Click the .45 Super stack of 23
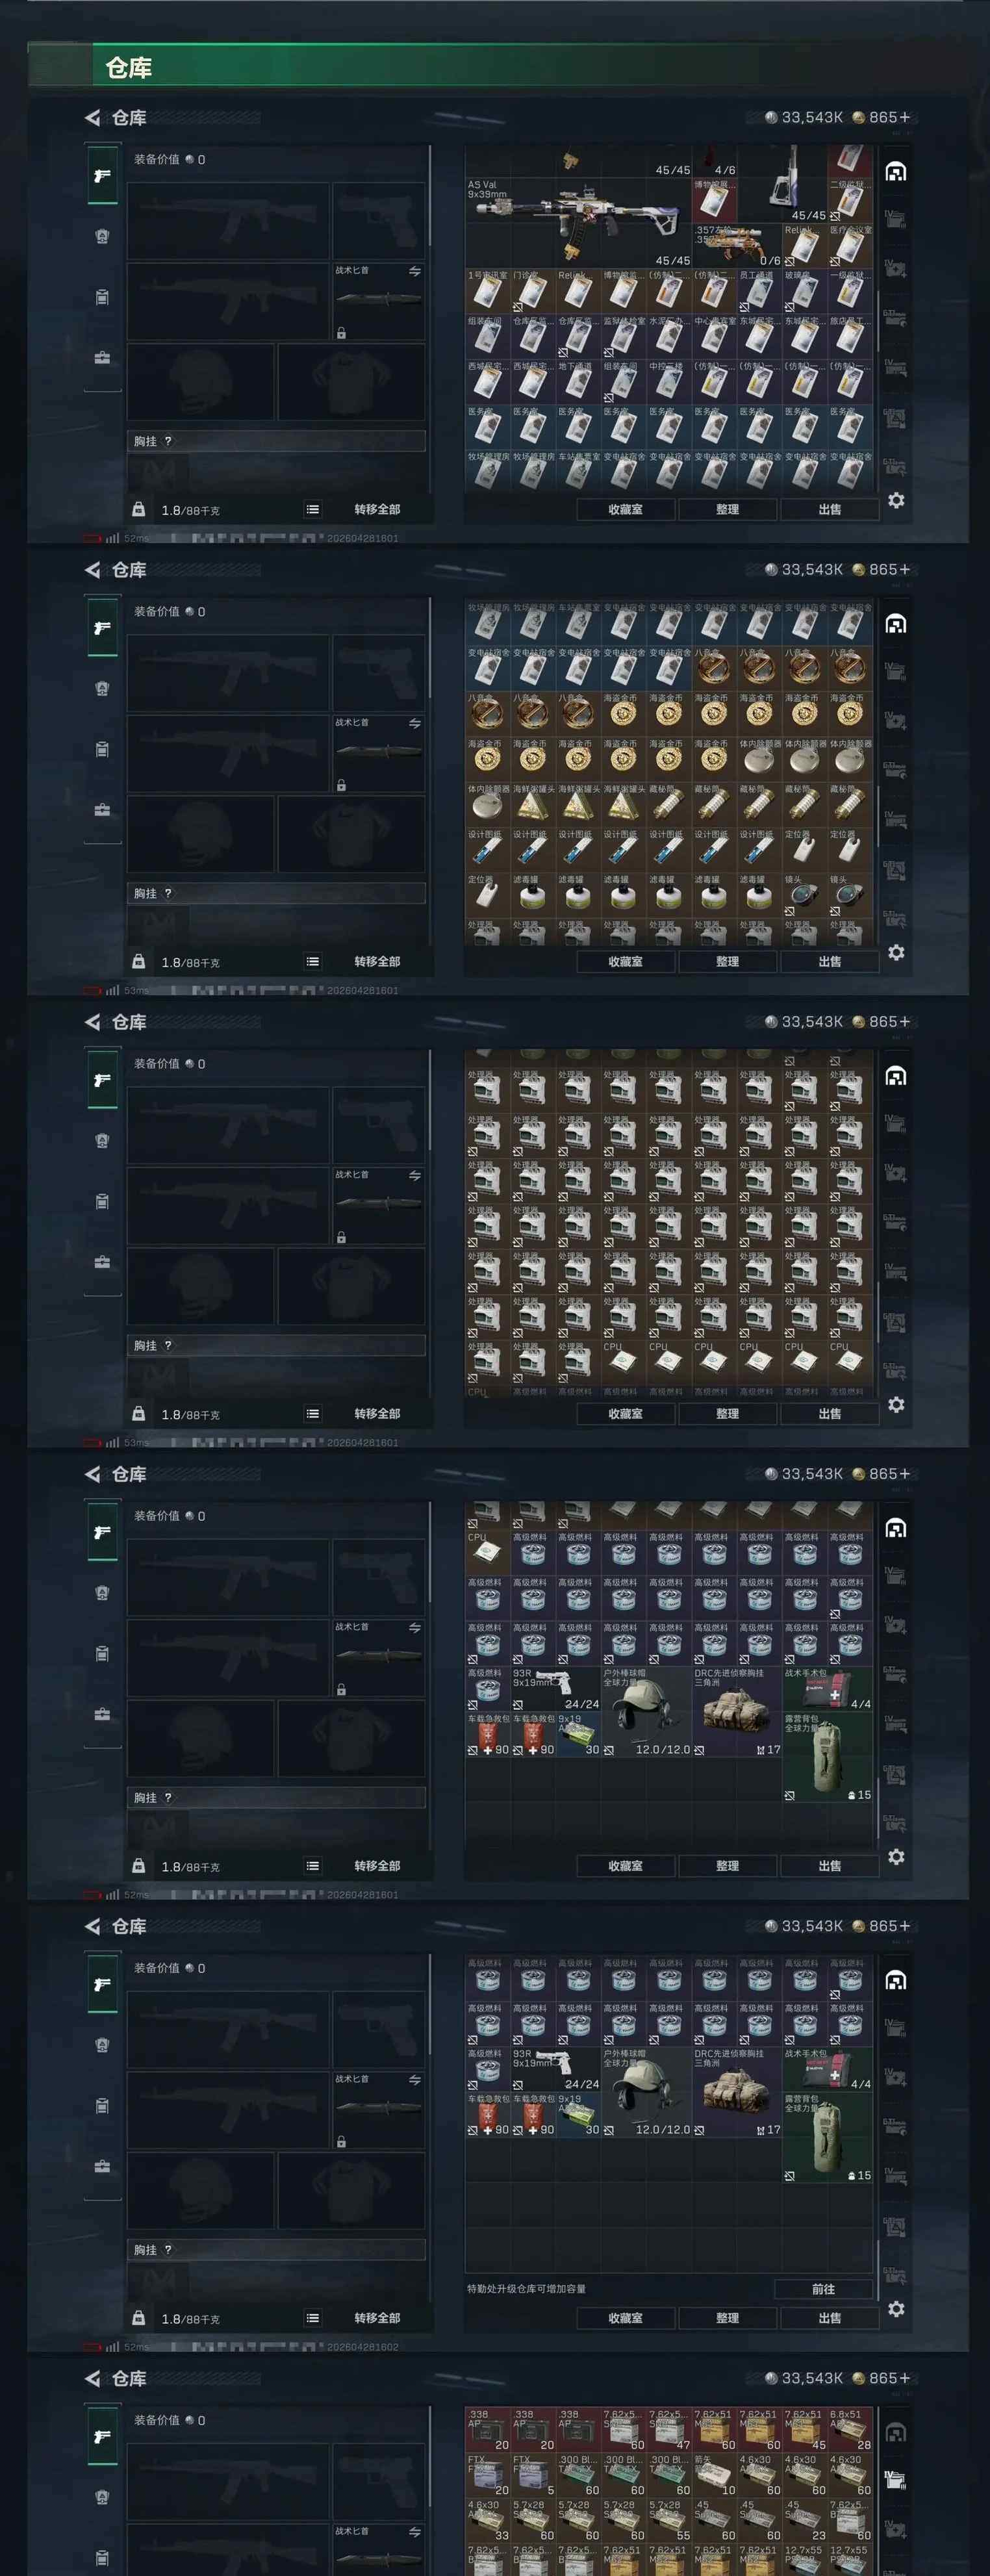The image size is (990, 2576). tap(804, 2520)
